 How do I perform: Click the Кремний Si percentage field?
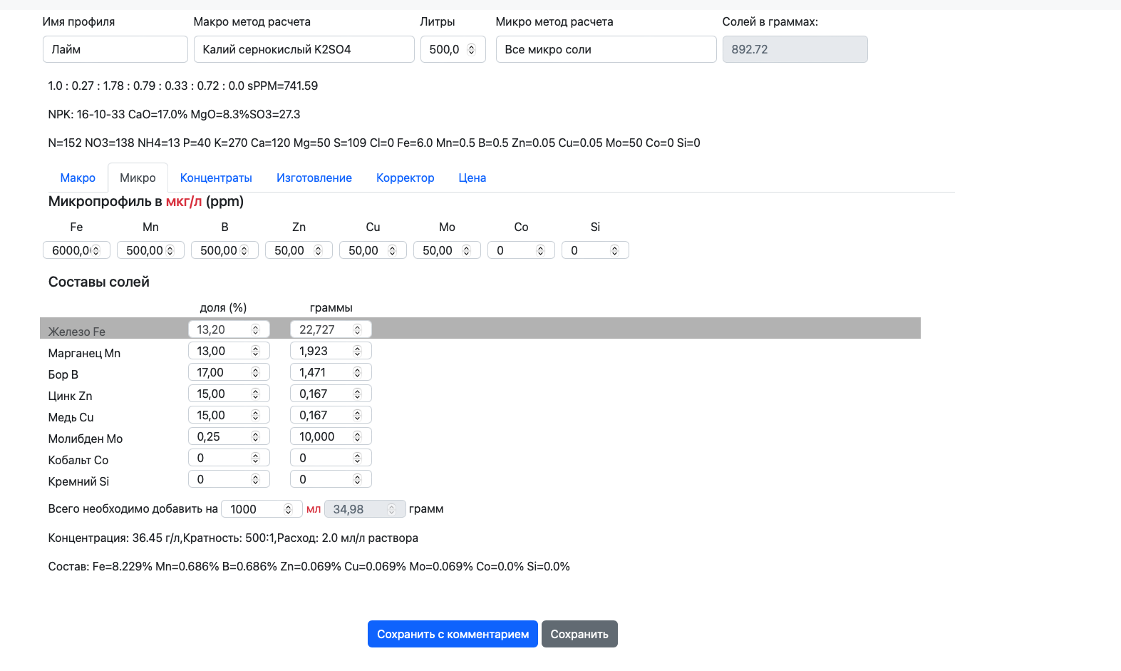[x=221, y=479]
